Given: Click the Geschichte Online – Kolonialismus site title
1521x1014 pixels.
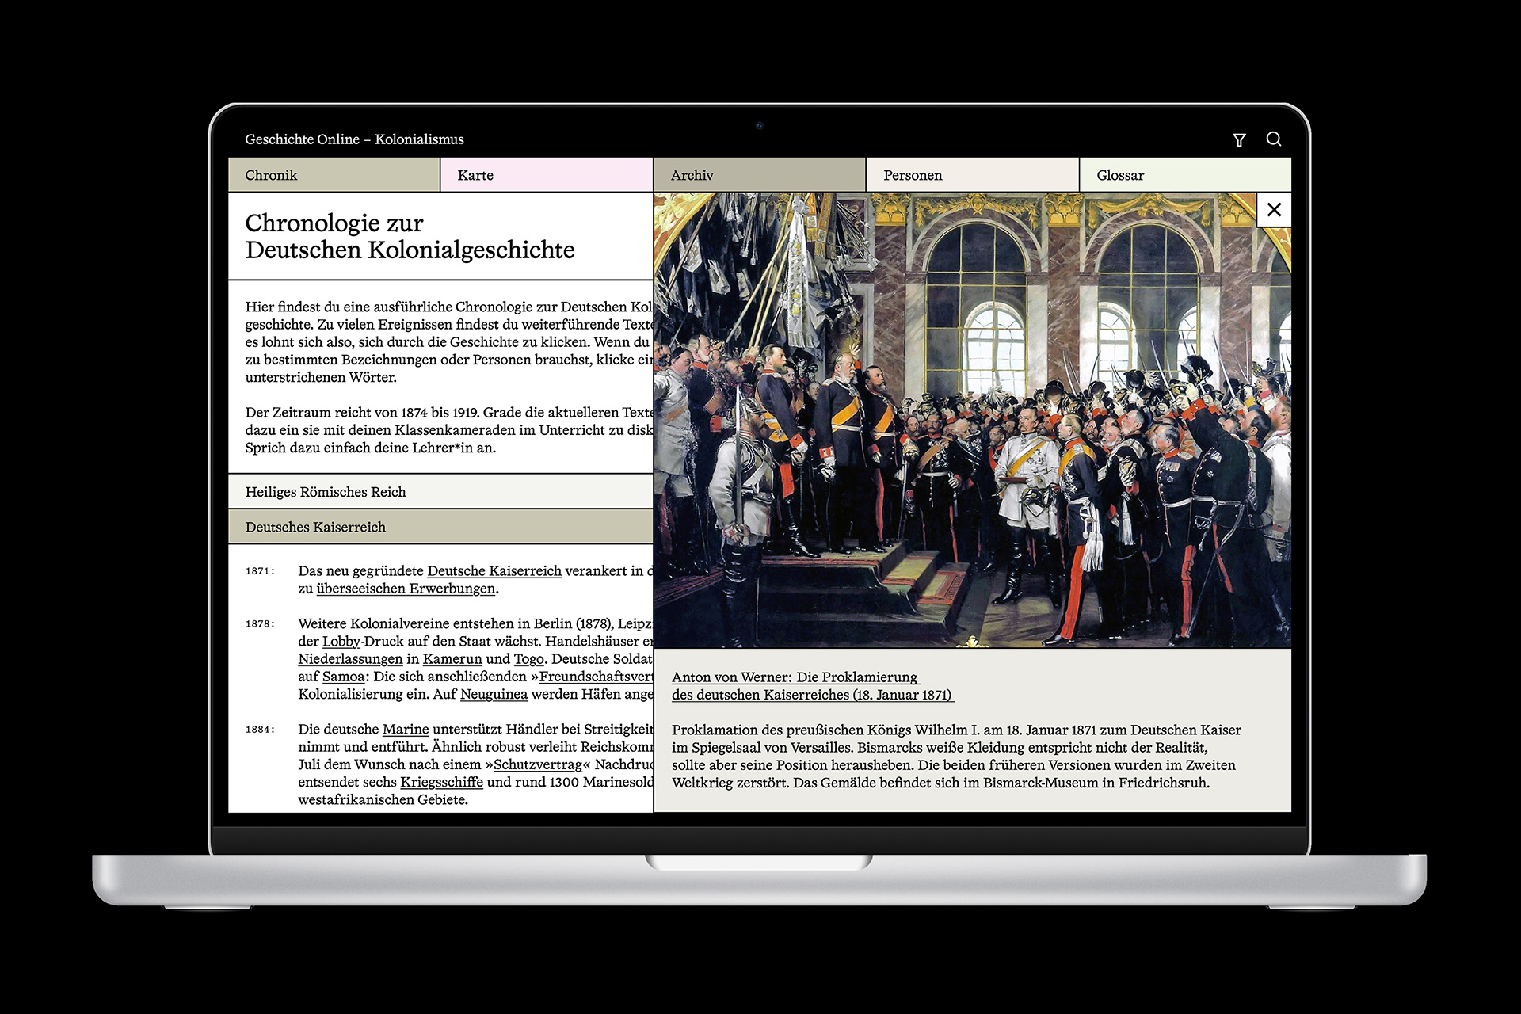Looking at the screenshot, I should 354,139.
